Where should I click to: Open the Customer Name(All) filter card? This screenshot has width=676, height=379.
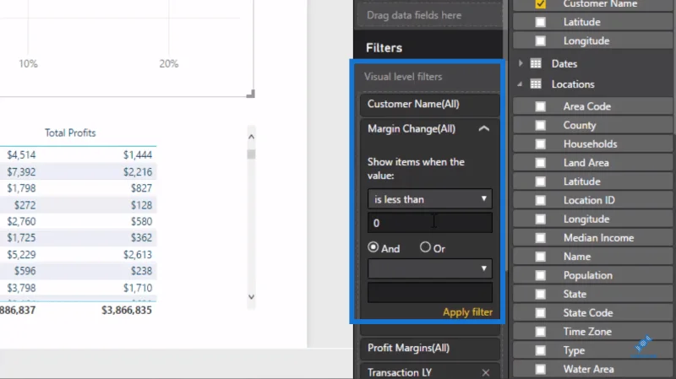point(430,104)
